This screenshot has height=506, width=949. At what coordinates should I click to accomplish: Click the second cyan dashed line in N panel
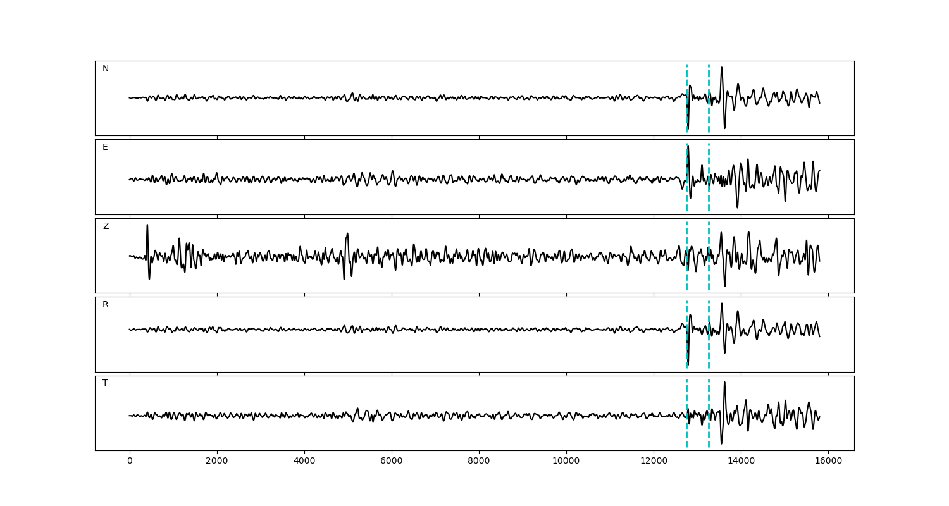709,79
